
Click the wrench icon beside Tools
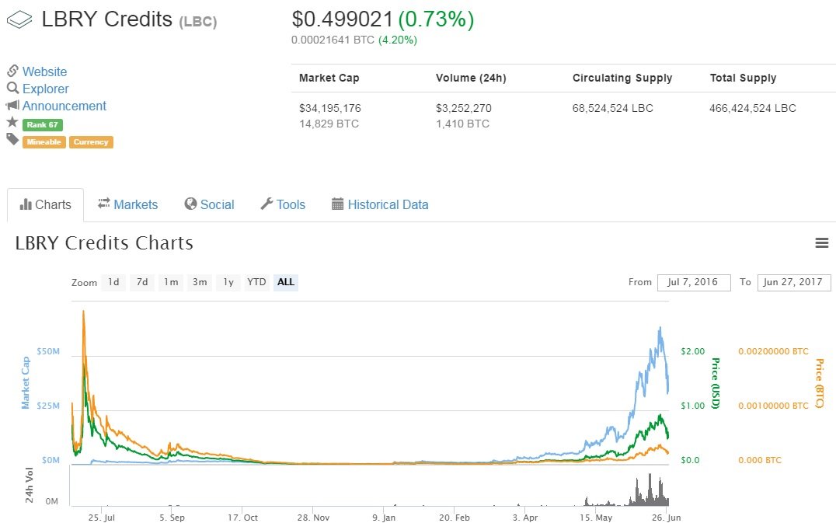(x=266, y=204)
